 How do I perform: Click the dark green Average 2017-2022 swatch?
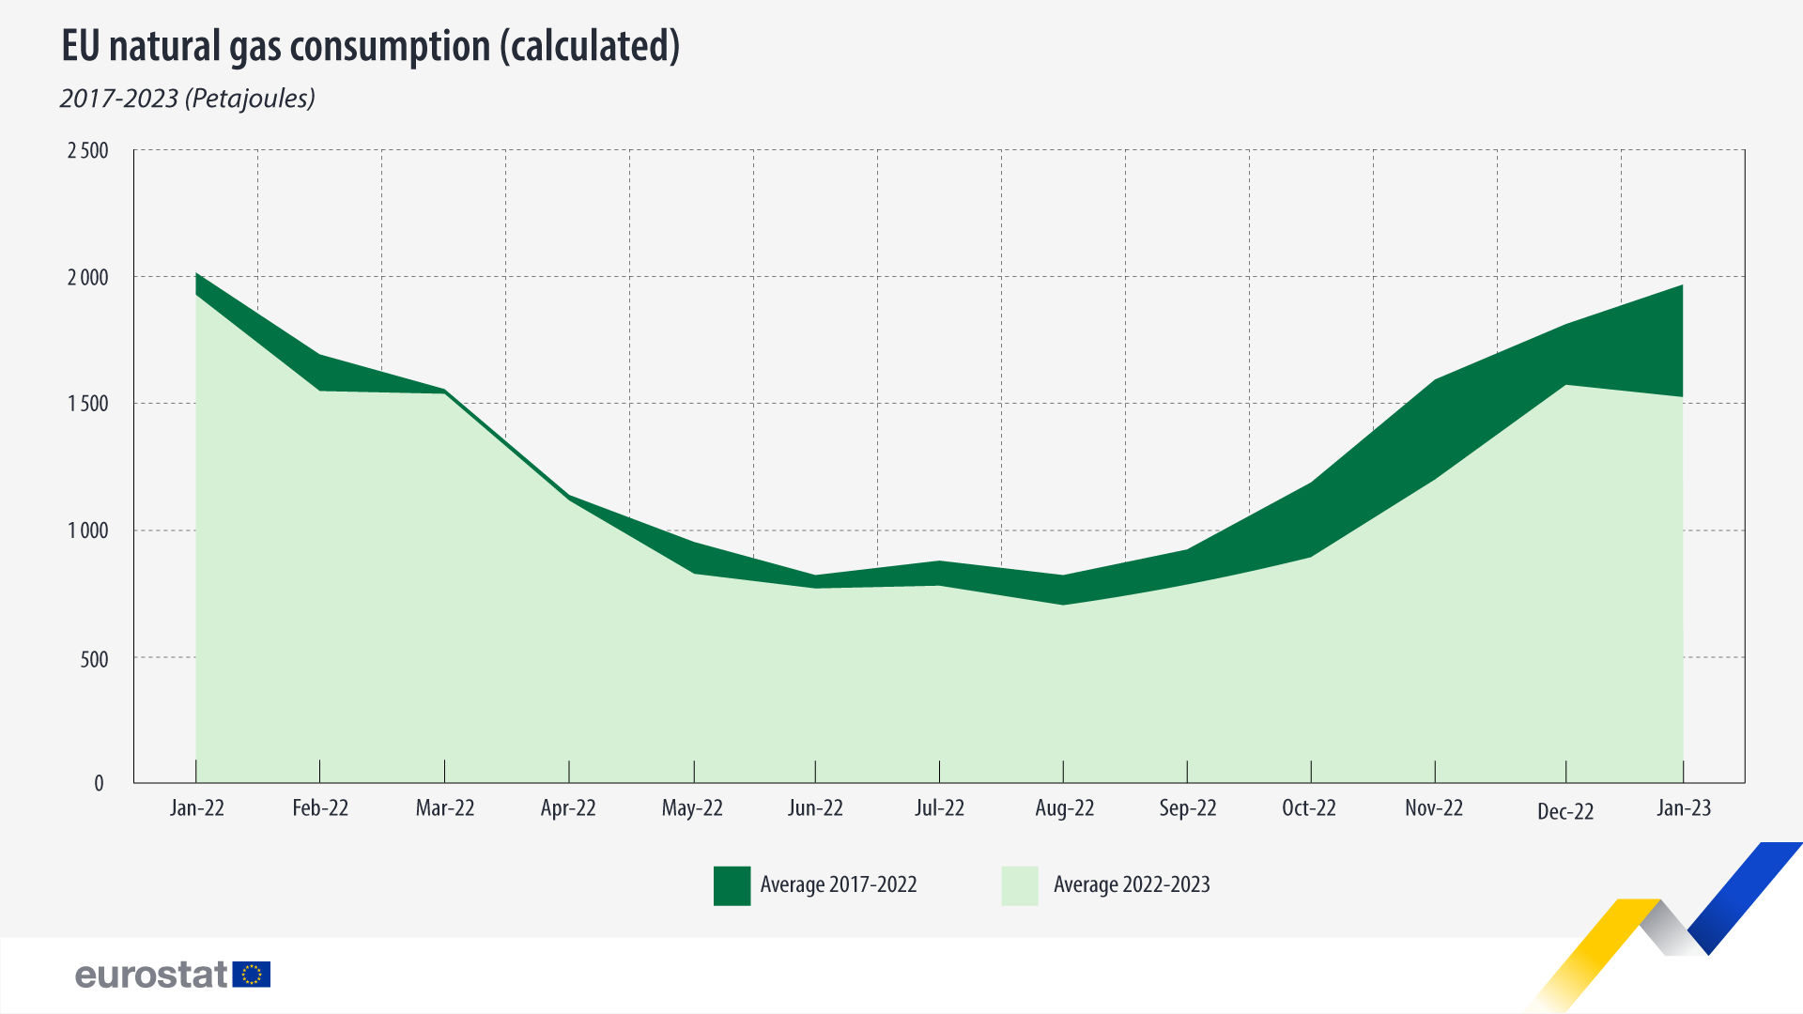pos(732,885)
